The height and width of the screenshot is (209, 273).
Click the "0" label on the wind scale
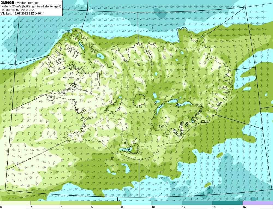pos(1,207)
